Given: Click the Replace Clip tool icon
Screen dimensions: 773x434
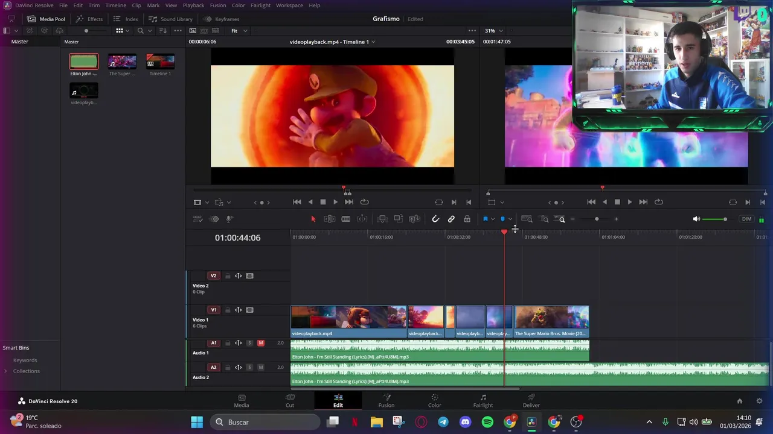Looking at the screenshot, I should (414, 219).
